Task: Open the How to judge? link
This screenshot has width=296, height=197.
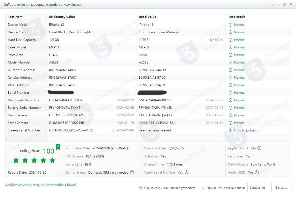Action: coord(245,130)
